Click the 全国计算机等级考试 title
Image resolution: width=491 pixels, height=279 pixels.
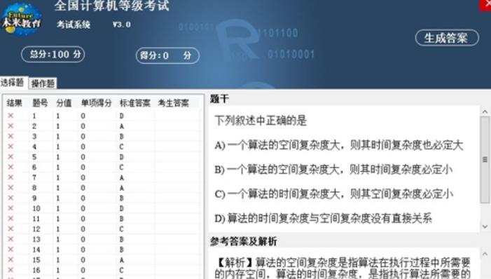click(112, 6)
